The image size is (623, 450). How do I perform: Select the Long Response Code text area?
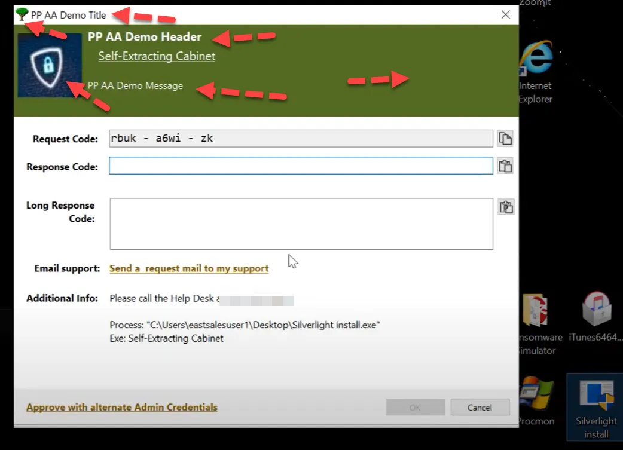(x=301, y=223)
